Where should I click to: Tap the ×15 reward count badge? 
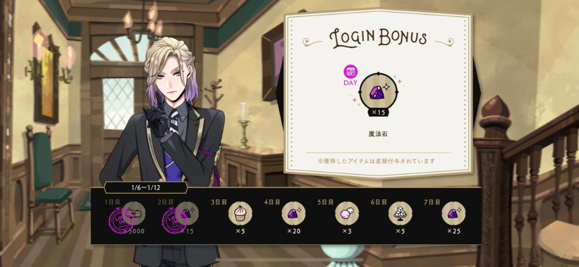tap(378, 113)
